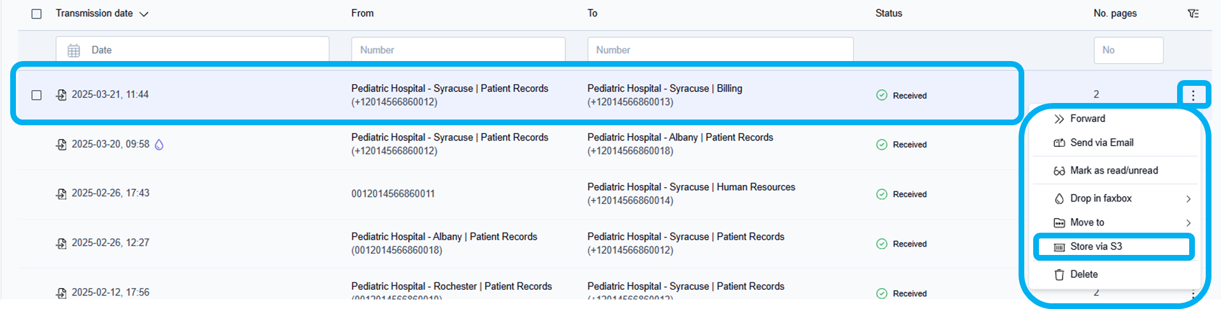Tick the select-all checkbox in the header

[37, 14]
